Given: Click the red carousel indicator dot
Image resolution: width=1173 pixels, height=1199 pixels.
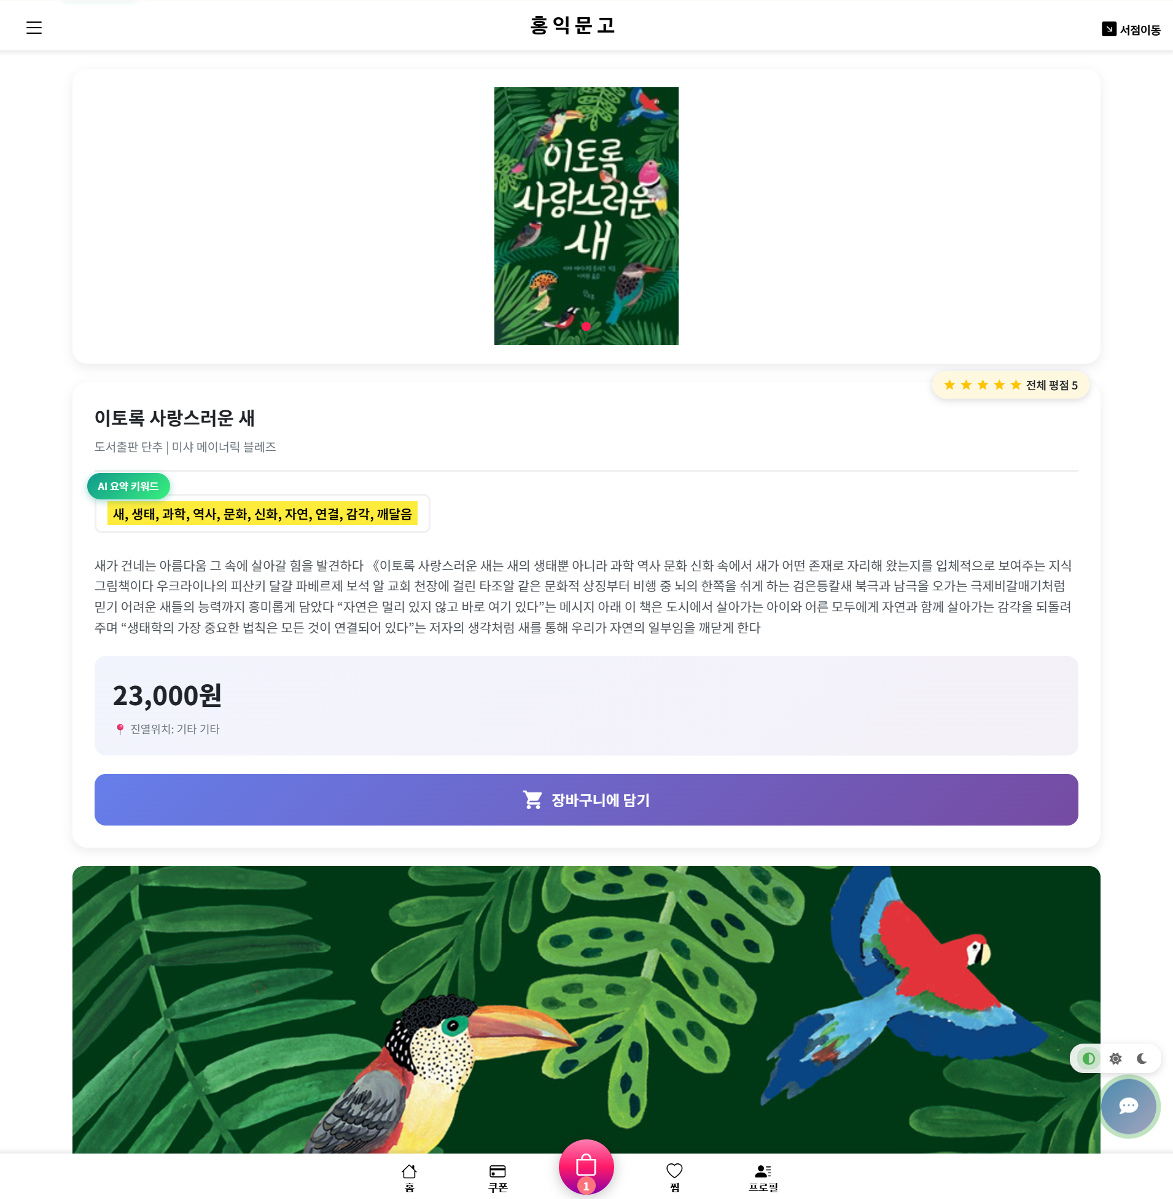Looking at the screenshot, I should pos(586,327).
